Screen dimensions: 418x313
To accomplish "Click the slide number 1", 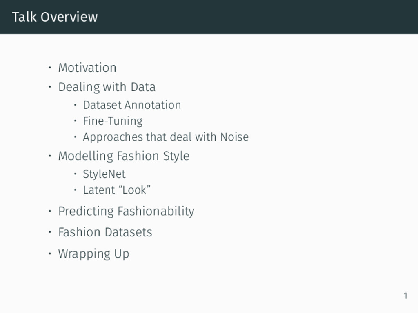I will [405, 296].
